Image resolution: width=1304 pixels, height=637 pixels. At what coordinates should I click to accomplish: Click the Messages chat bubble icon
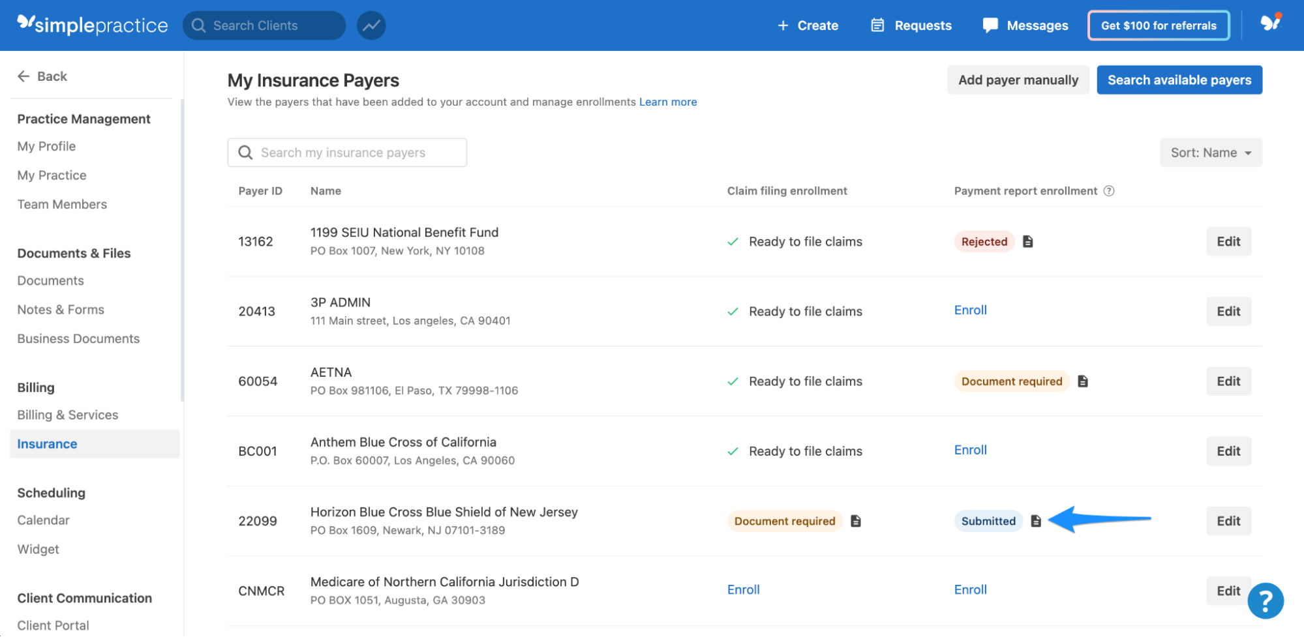click(x=990, y=25)
